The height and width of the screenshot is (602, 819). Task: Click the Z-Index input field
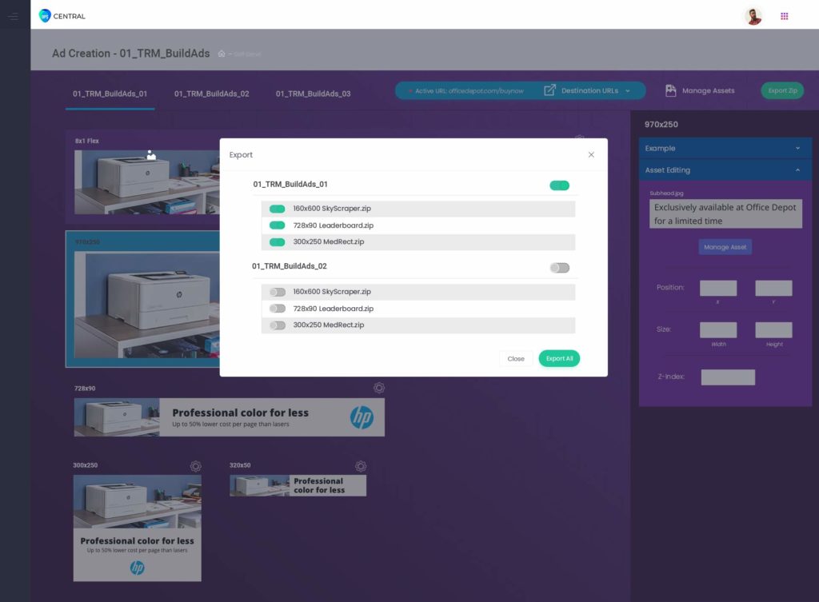[x=728, y=377]
